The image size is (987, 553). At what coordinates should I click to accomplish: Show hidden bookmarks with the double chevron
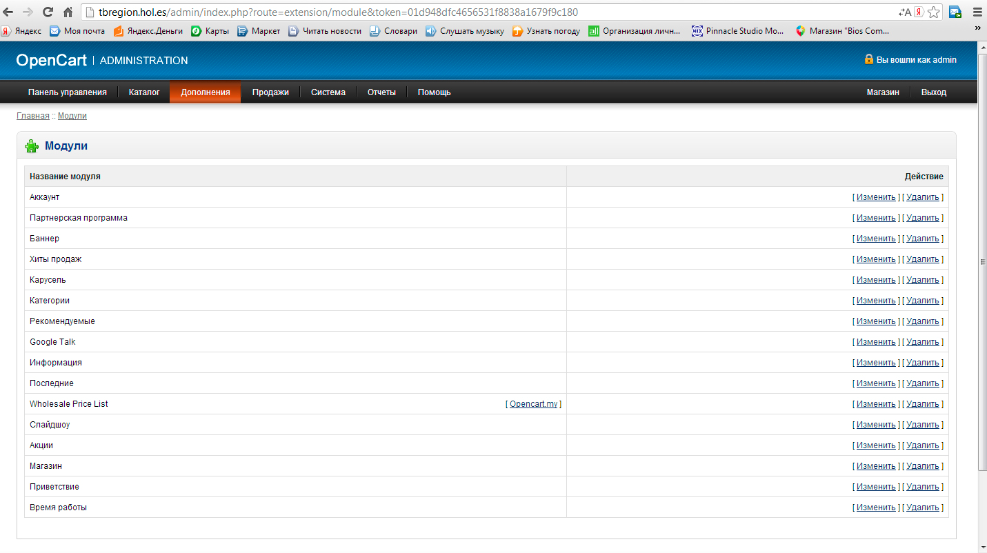tap(977, 28)
